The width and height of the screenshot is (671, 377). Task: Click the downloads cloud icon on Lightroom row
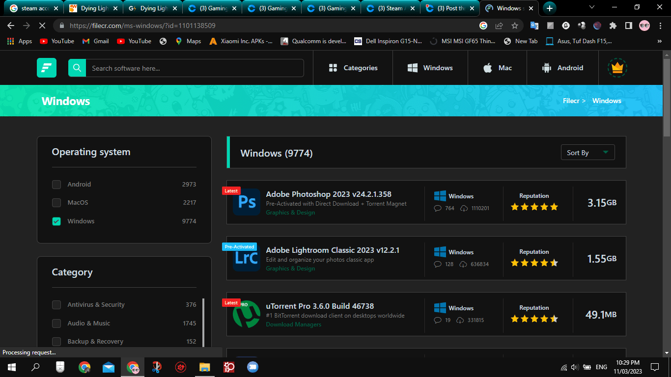point(464,264)
